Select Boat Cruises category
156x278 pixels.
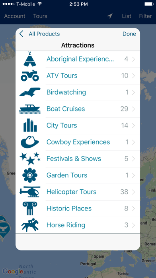[78, 109]
